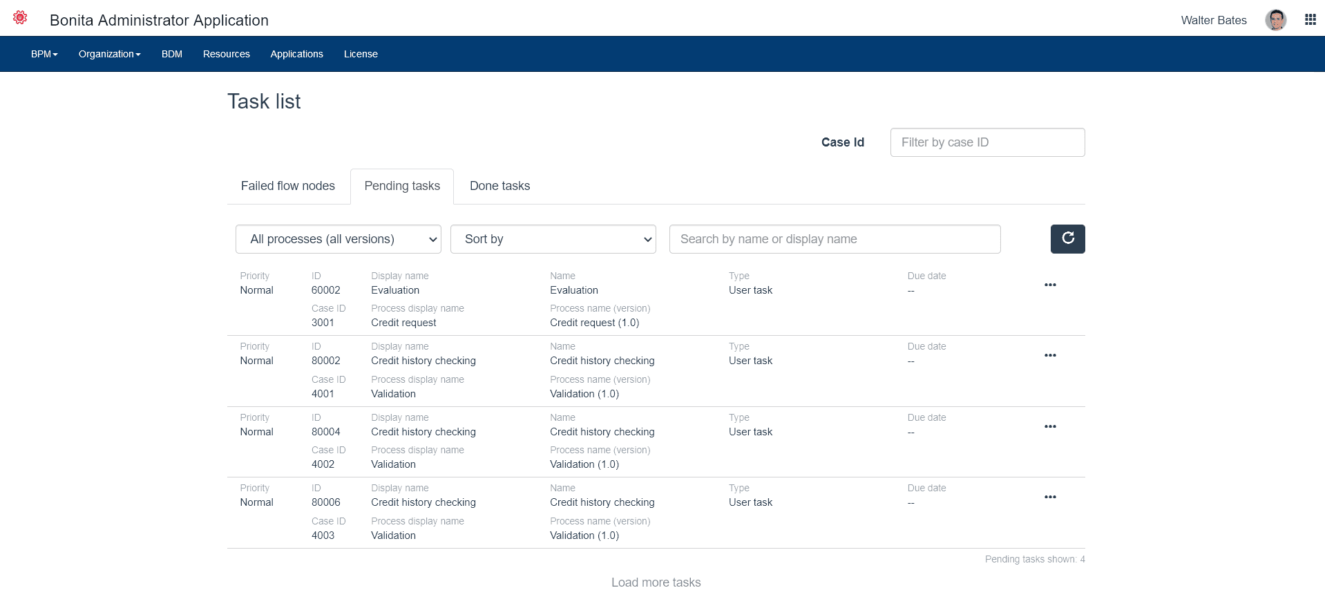Viewport: 1325px width, 597px height.
Task: Switch to Failed flow nodes tab
Action: pos(288,186)
